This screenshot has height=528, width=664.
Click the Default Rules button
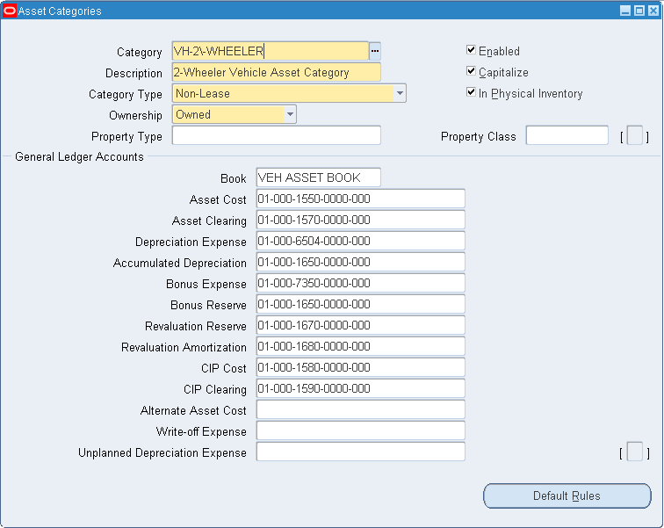(567, 495)
